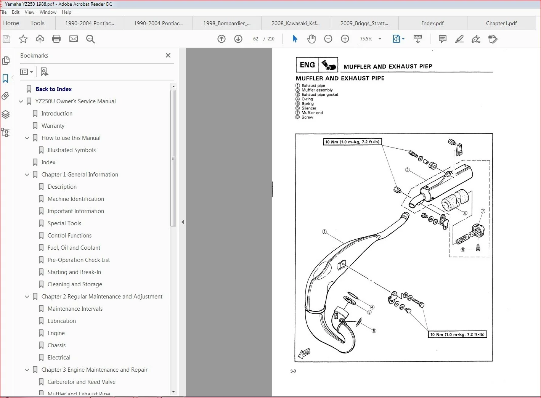The height and width of the screenshot is (398, 541).
Task: Toggle the Bookmarks panel sidebar icon
Action: [5, 79]
